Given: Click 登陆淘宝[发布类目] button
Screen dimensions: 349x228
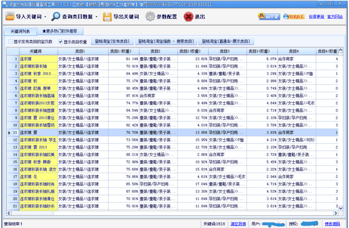Looking at the screenshot, I should 112,41.
